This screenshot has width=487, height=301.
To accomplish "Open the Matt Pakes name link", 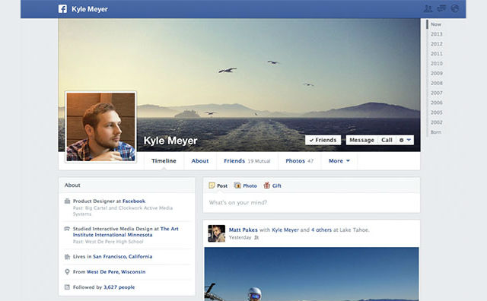I will 243,230.
